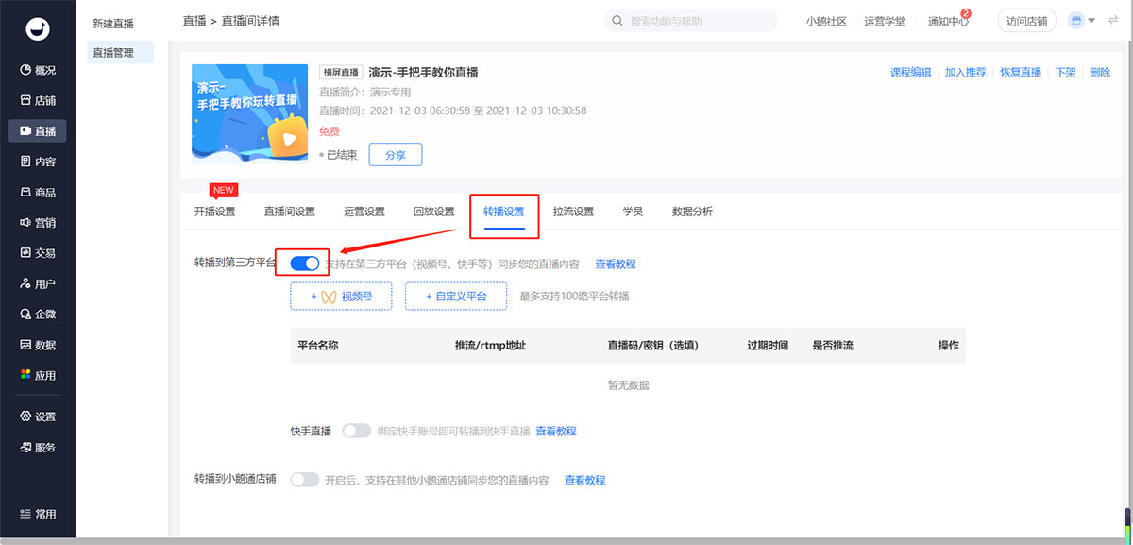This screenshot has width=1133, height=545.
Task: Click the Xiaoetong logo icon in sidebar
Action: 38,30
